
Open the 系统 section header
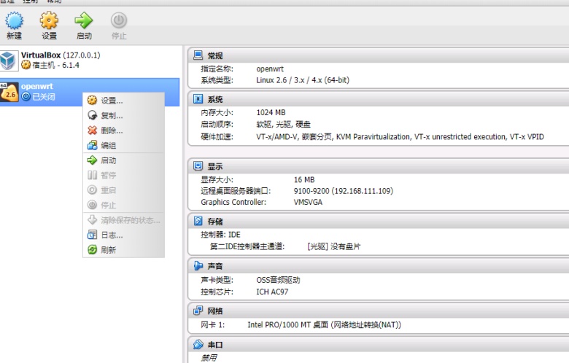pos(379,99)
